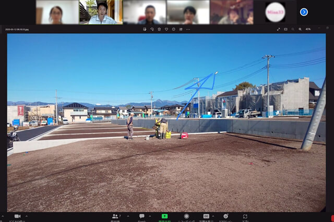This screenshot has height=222, width=334.
Task: Click the slideshow icon near zoom controls
Action: point(285,29)
